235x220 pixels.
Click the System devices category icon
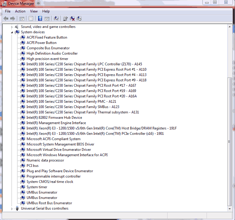[x=17, y=32]
